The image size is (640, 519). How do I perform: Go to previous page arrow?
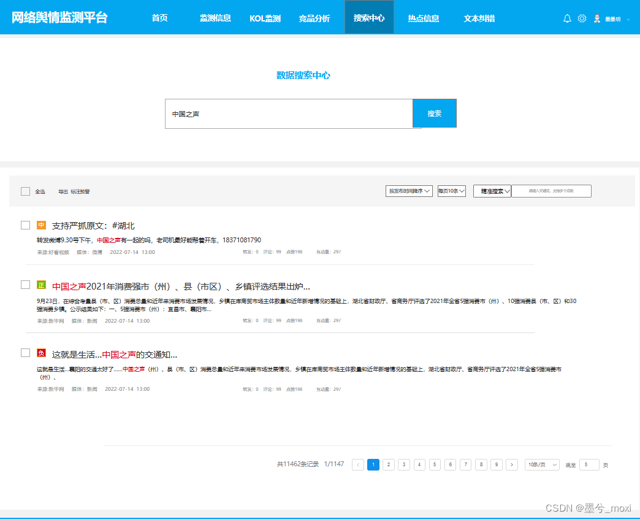pyautogui.click(x=358, y=464)
